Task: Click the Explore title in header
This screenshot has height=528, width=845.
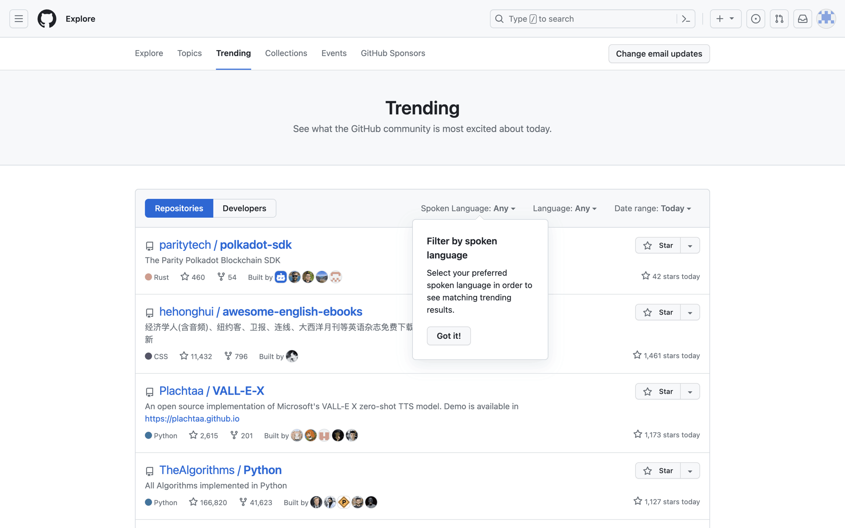Action: coord(81,19)
